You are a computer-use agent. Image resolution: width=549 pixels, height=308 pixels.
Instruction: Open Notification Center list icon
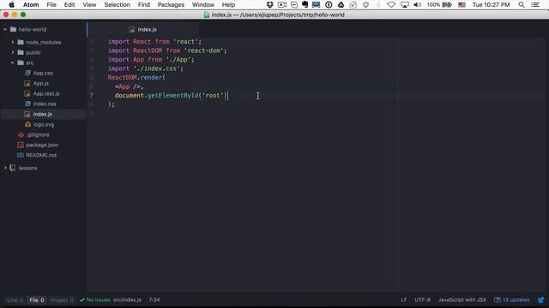[x=535, y=4]
